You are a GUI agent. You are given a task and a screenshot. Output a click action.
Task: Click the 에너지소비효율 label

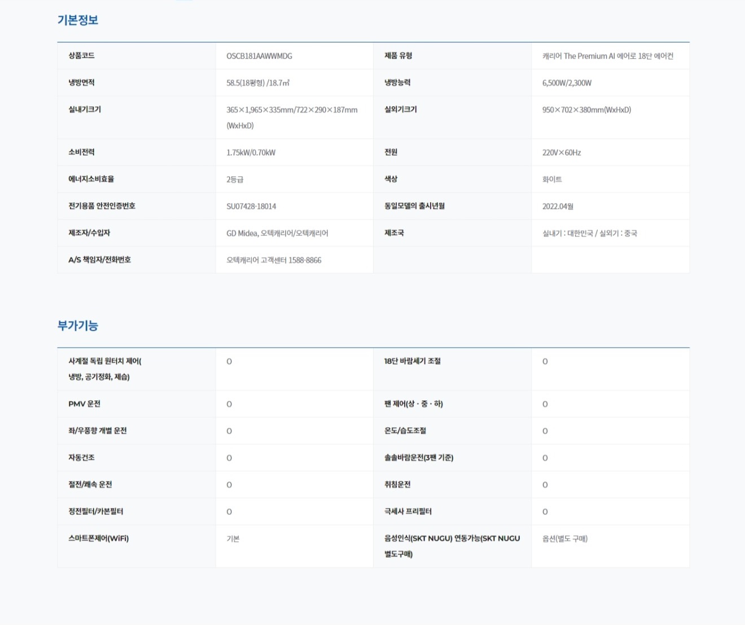pos(91,179)
